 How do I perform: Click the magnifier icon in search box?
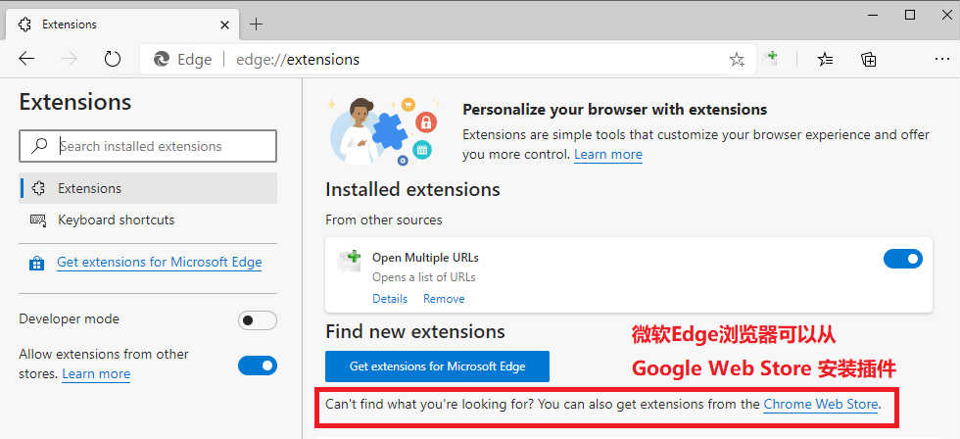(39, 146)
